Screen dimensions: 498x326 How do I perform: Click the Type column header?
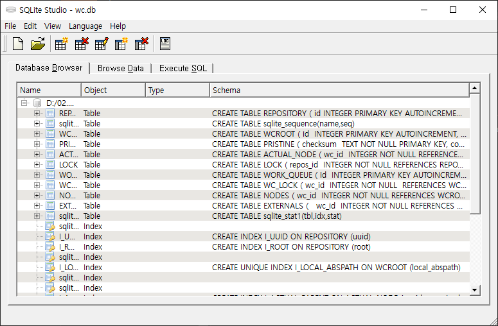tap(177, 90)
